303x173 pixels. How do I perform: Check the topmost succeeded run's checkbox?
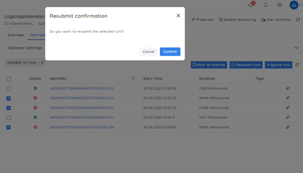click(9, 88)
